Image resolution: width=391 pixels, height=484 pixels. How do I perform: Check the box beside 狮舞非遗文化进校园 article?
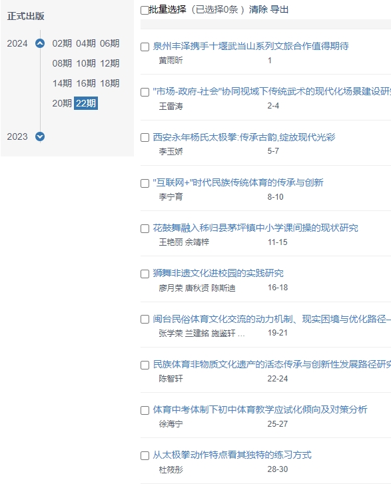pos(145,274)
